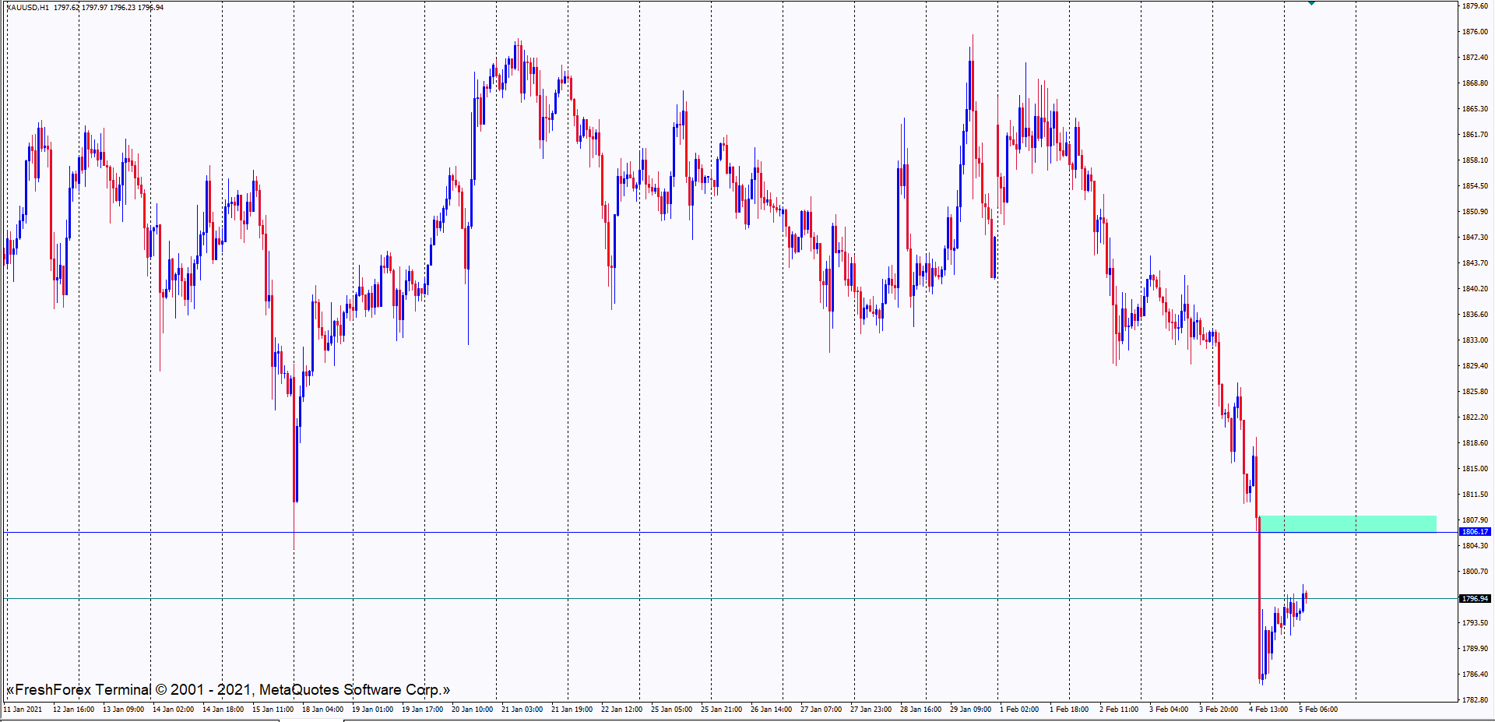Click the 18 Jan 04:00 time label
The width and height of the screenshot is (1495, 722).
[322, 710]
